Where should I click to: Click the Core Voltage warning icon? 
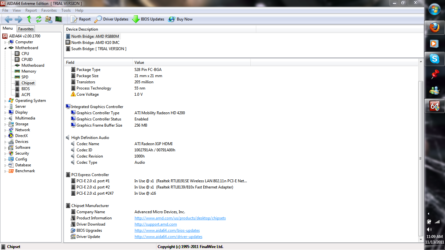click(x=73, y=94)
